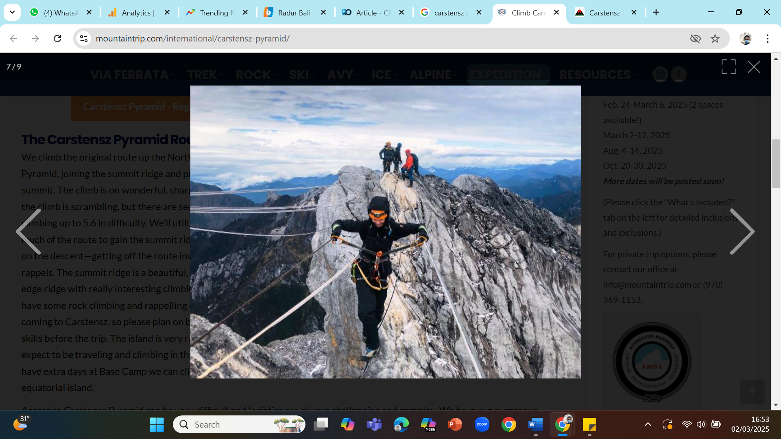
Task: Open Microsoft 365 app from taskbar
Action: [428, 425]
